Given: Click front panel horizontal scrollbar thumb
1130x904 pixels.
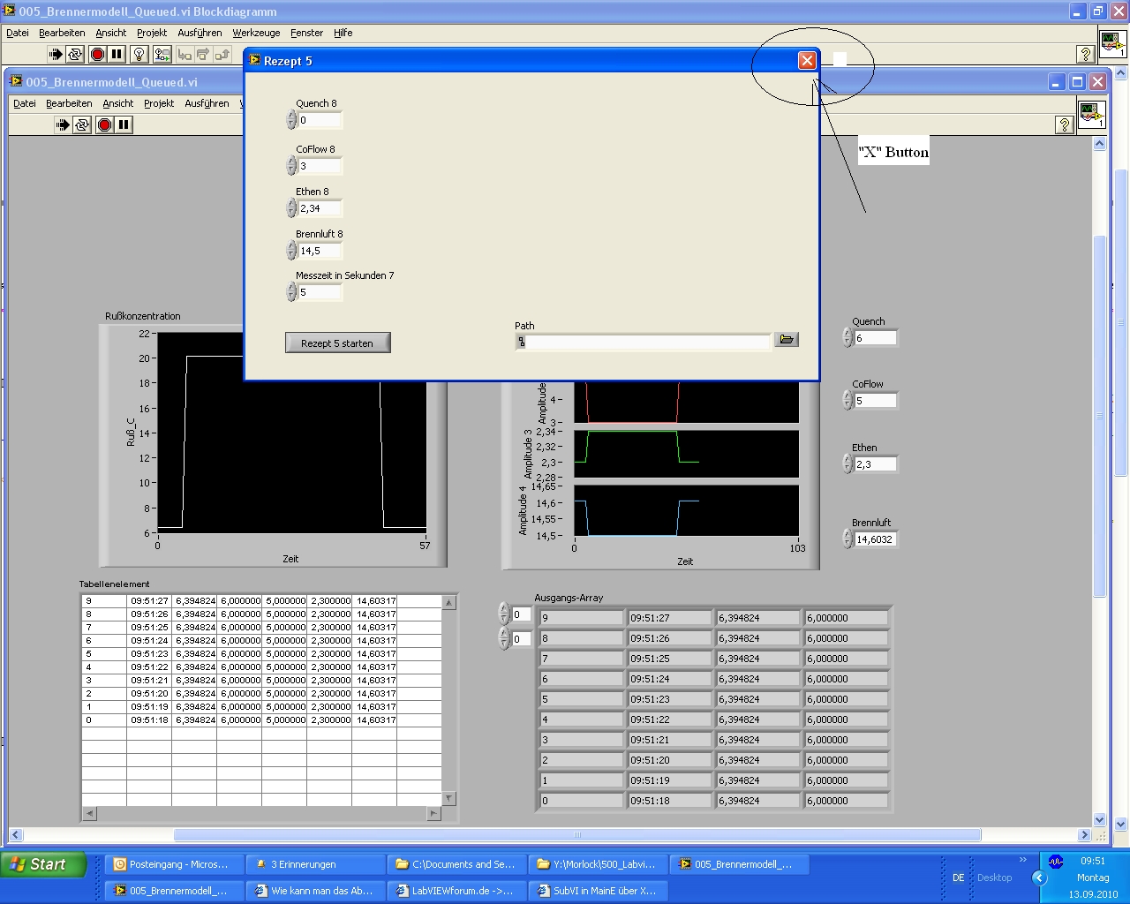Looking at the screenshot, I should coord(577,834).
